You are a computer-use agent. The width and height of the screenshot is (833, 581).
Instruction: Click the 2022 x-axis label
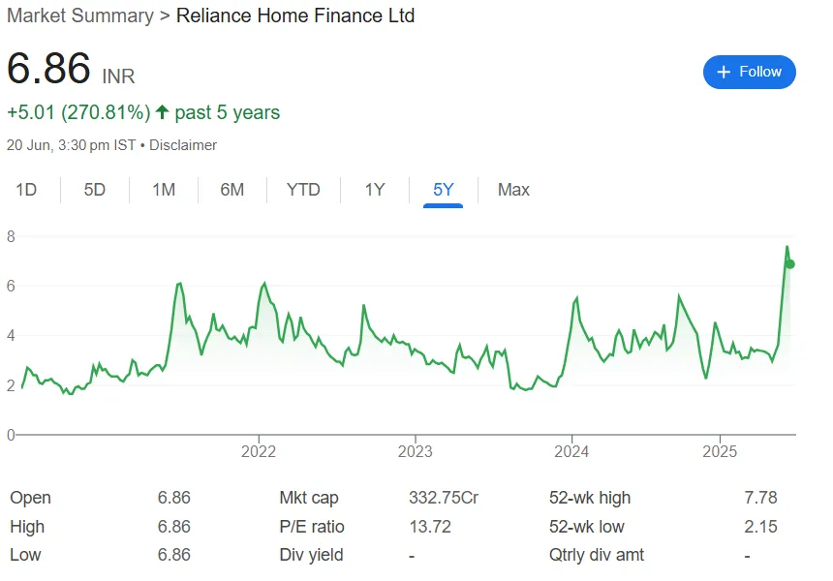259,451
